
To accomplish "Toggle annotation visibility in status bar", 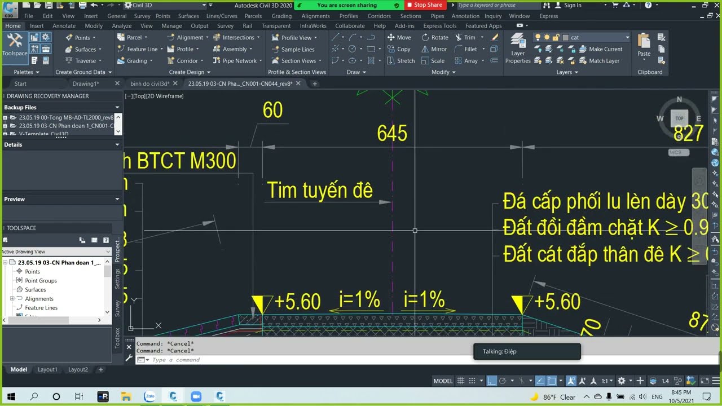I will pyautogui.click(x=571, y=381).
